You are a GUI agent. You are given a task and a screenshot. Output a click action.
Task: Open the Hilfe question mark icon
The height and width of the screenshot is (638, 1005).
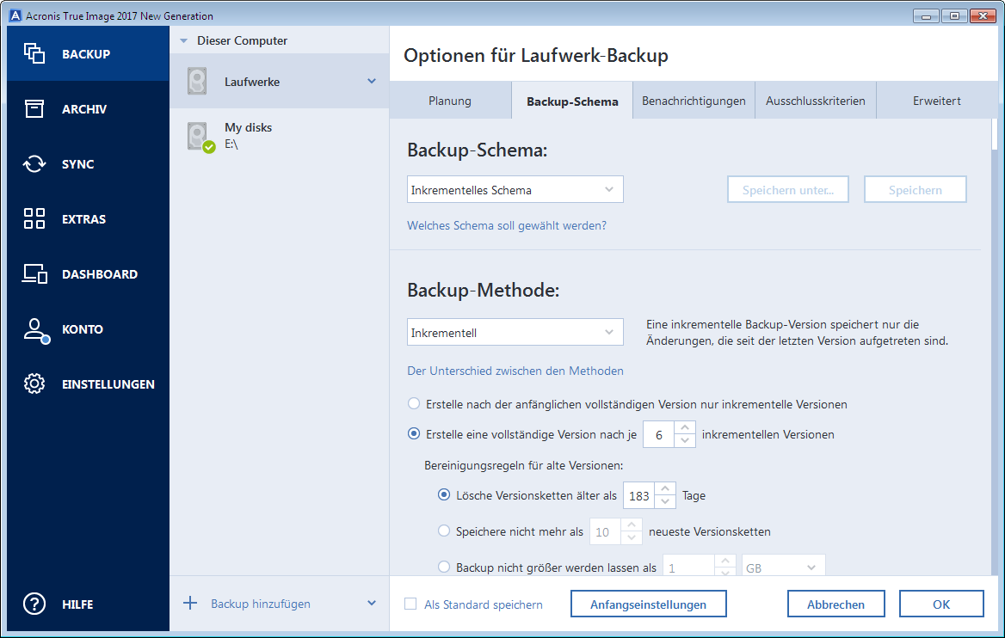pyautogui.click(x=34, y=604)
